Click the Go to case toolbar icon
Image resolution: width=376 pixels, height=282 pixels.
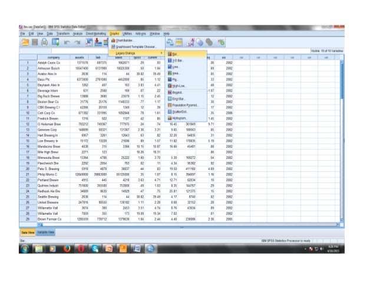click(89, 42)
